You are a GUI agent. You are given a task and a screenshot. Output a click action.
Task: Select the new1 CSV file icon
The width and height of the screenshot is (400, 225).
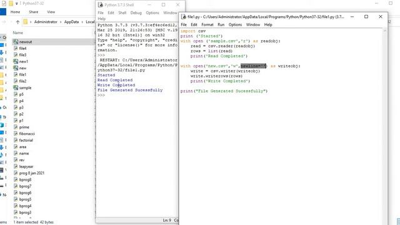click(x=16, y=61)
